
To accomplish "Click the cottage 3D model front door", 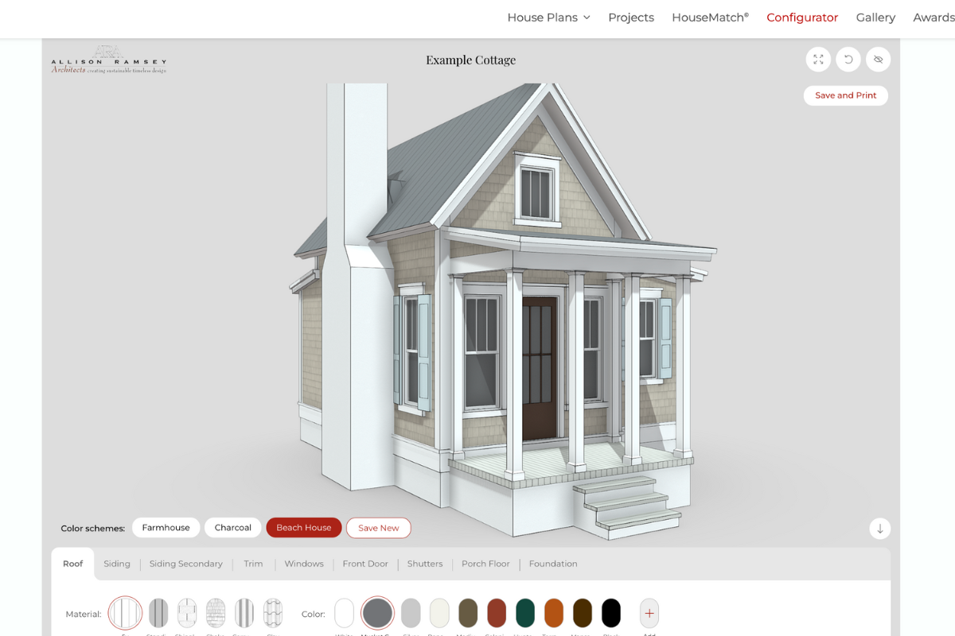I will coord(540,367).
